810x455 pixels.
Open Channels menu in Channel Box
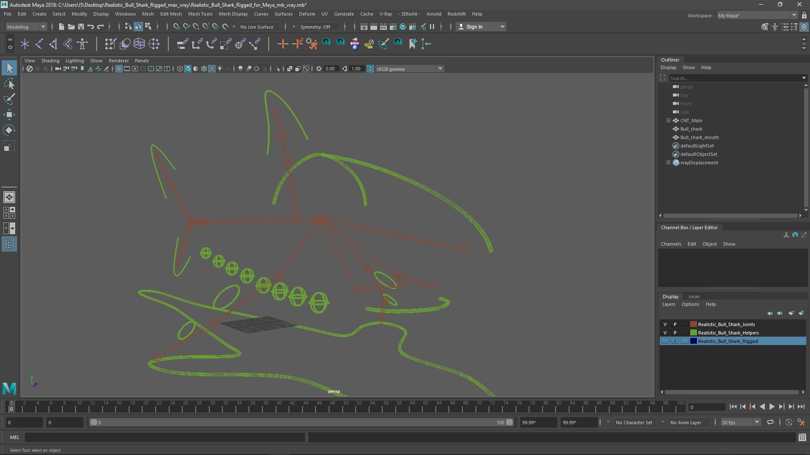point(671,244)
